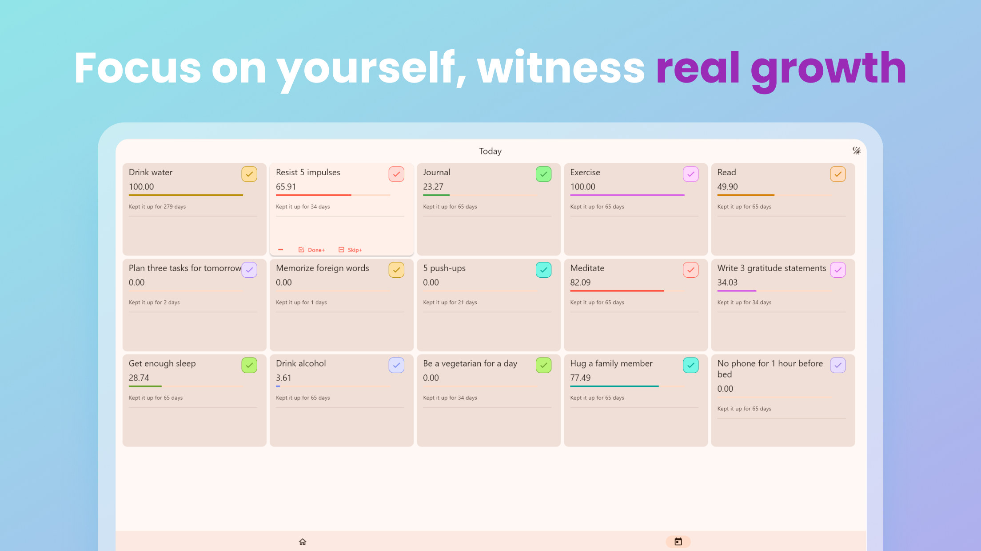The image size is (981, 551).
Task: Click 'Kept it up for 21 days'
Action: (x=450, y=303)
